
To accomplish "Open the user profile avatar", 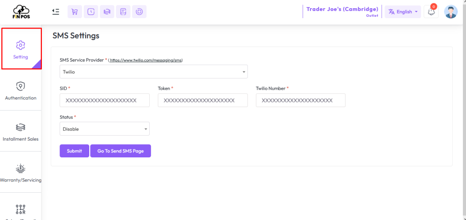I will tap(451, 12).
